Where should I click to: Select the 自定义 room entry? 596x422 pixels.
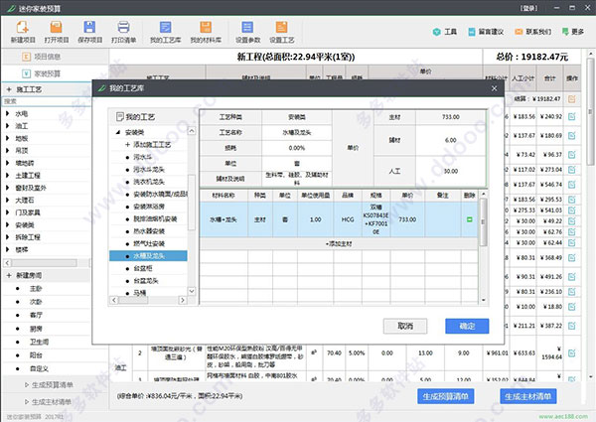(x=39, y=368)
